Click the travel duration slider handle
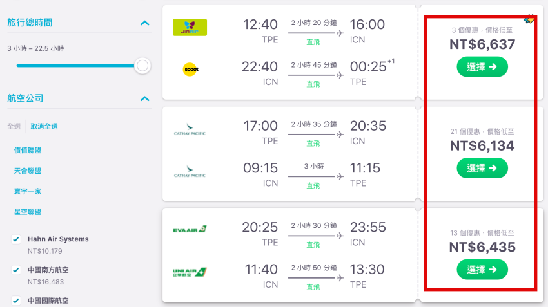This screenshot has width=548, height=307. coord(142,66)
